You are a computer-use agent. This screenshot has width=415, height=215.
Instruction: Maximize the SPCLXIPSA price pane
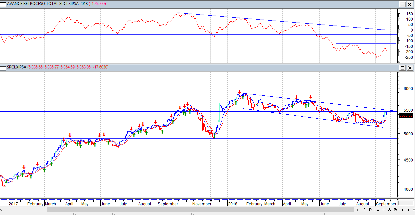point(402,68)
